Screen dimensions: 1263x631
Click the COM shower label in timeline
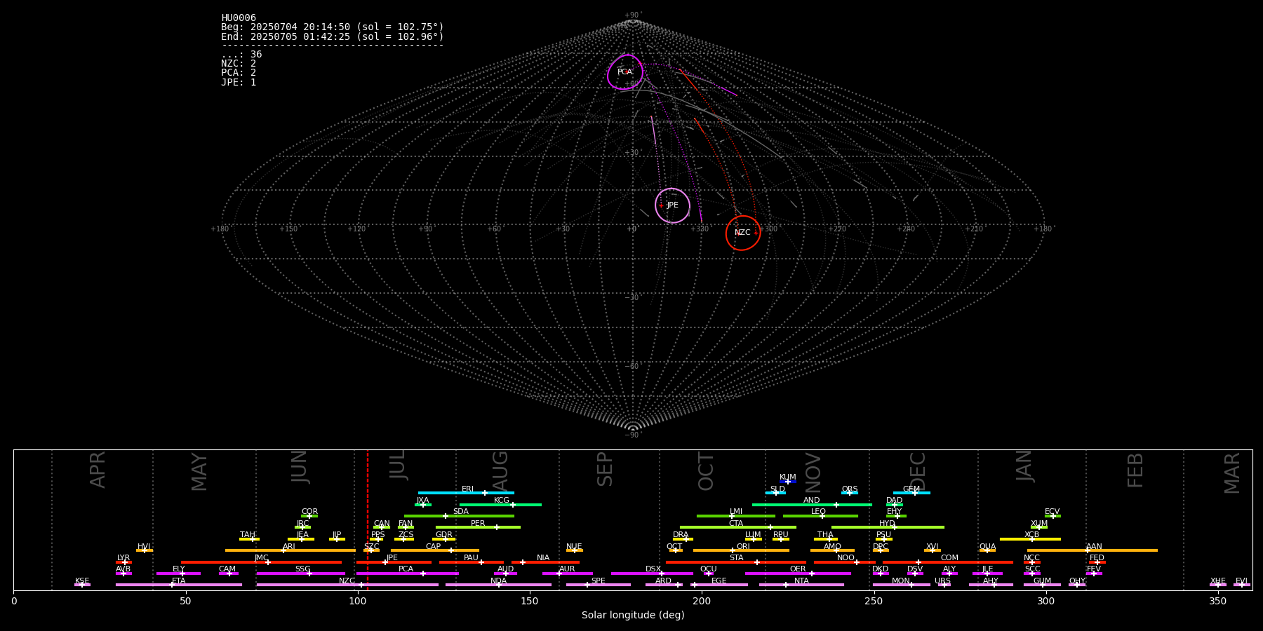[x=950, y=558]
